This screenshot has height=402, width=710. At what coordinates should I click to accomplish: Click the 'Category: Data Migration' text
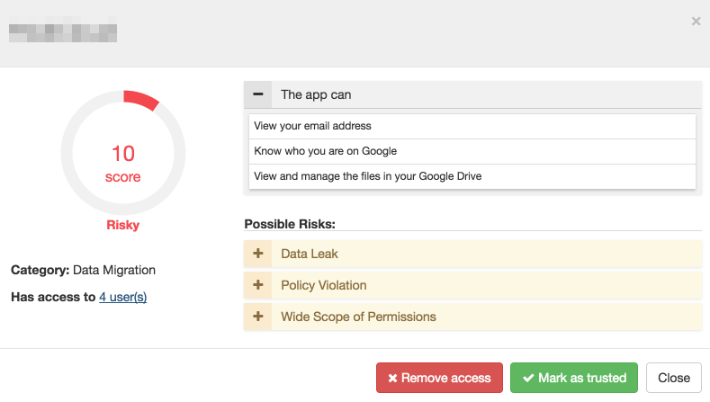[x=83, y=270]
